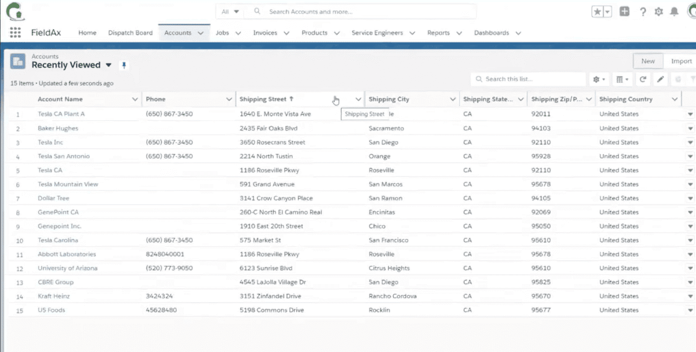Image resolution: width=696 pixels, height=352 pixels.
Task: Open the Dashboards tab
Action: click(492, 33)
